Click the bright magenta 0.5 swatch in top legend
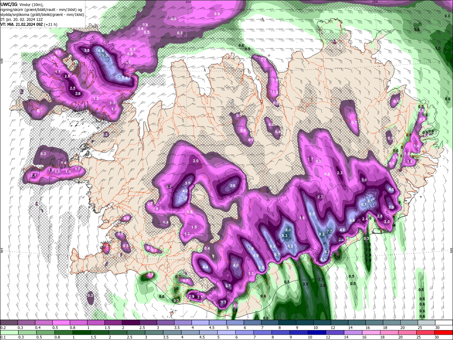The width and height of the screenshot is (453, 340). point(61,323)
